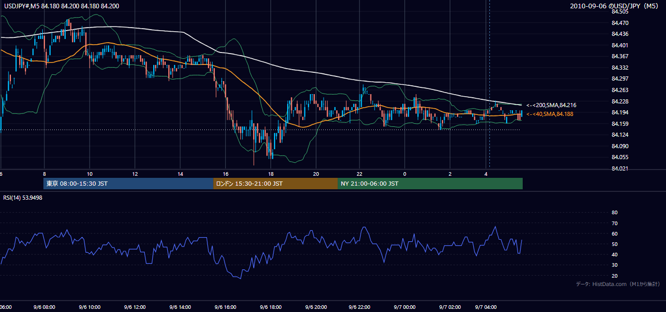Click the <-<40,SMA,84.188 indicator label
The width and height of the screenshot is (666, 312).
(x=549, y=114)
